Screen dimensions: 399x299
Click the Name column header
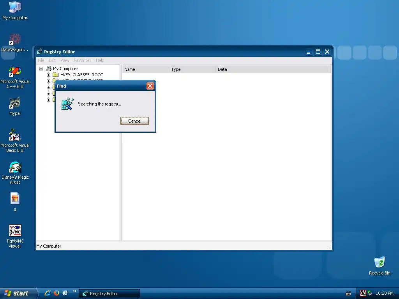pos(145,69)
